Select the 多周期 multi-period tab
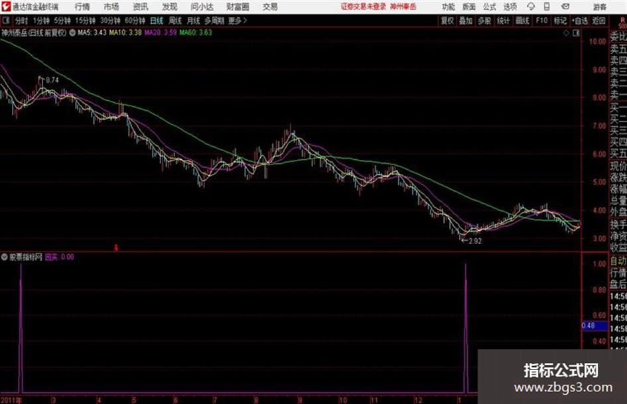This screenshot has height=404, width=627. pos(214,21)
